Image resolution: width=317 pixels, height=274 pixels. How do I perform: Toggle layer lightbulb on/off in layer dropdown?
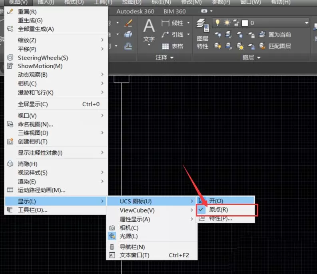tap(217, 23)
